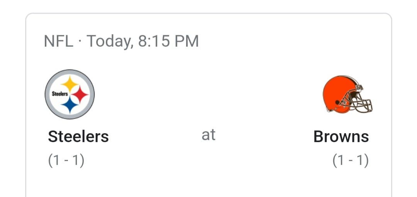Click the dot separator after NFL
417x197 pixels.
(80, 41)
